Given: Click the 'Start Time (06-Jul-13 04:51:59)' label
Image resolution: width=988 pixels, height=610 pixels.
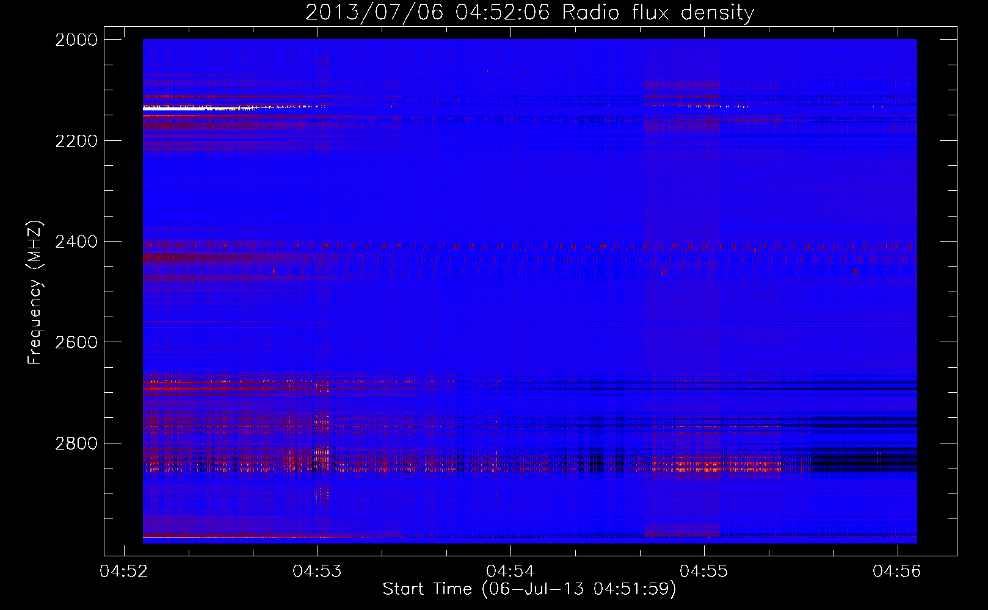Looking at the screenshot, I should point(529,589).
